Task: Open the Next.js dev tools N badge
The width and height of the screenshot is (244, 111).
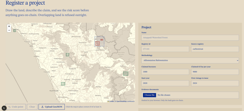Action: click(x=4, y=108)
